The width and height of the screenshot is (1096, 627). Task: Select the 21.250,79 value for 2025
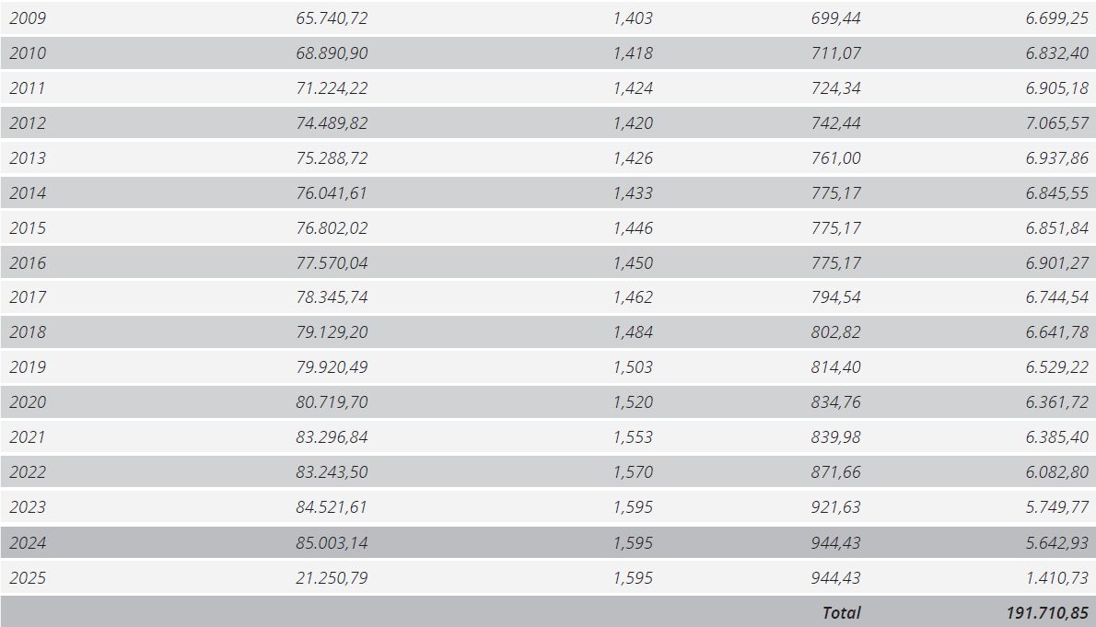click(x=332, y=578)
